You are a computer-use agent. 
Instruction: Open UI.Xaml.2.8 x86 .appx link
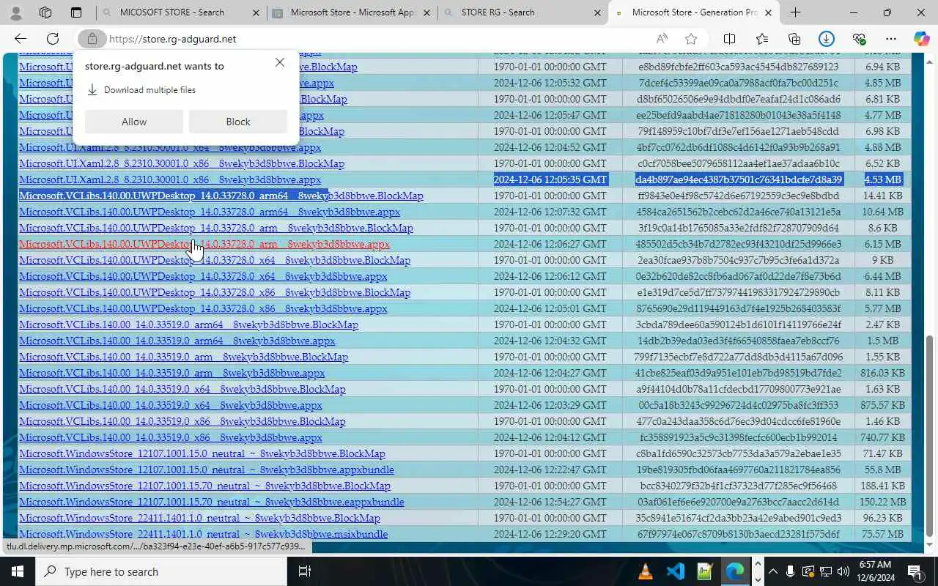click(170, 179)
